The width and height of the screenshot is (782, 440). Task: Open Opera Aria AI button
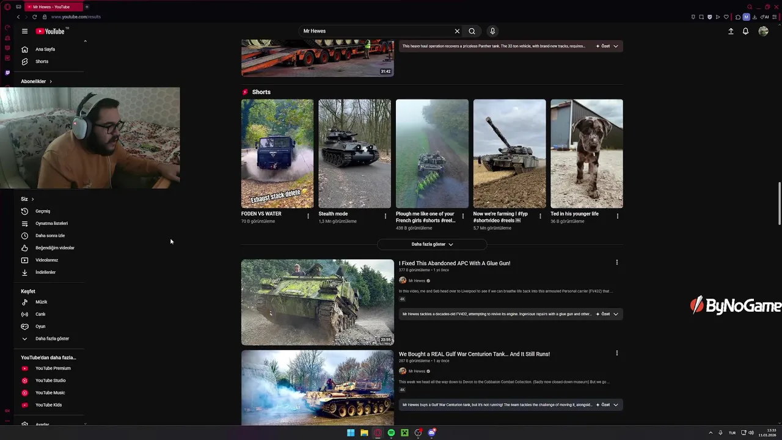point(764,17)
